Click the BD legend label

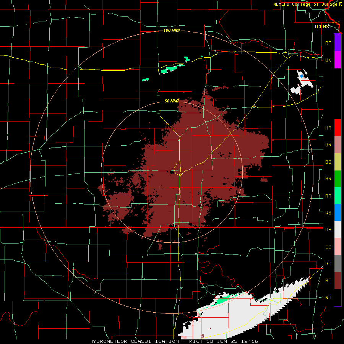click(x=328, y=162)
